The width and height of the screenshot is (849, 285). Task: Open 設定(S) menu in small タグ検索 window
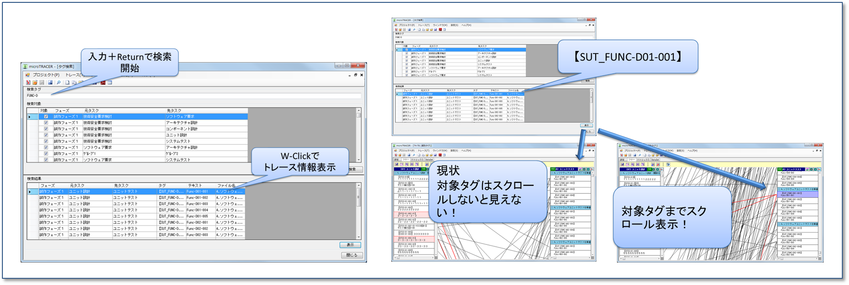tap(454, 25)
